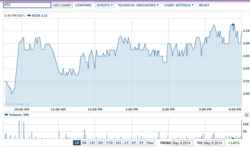Click the 11:00 AM axis label
Screen dimensions: 250x147
point(58,109)
